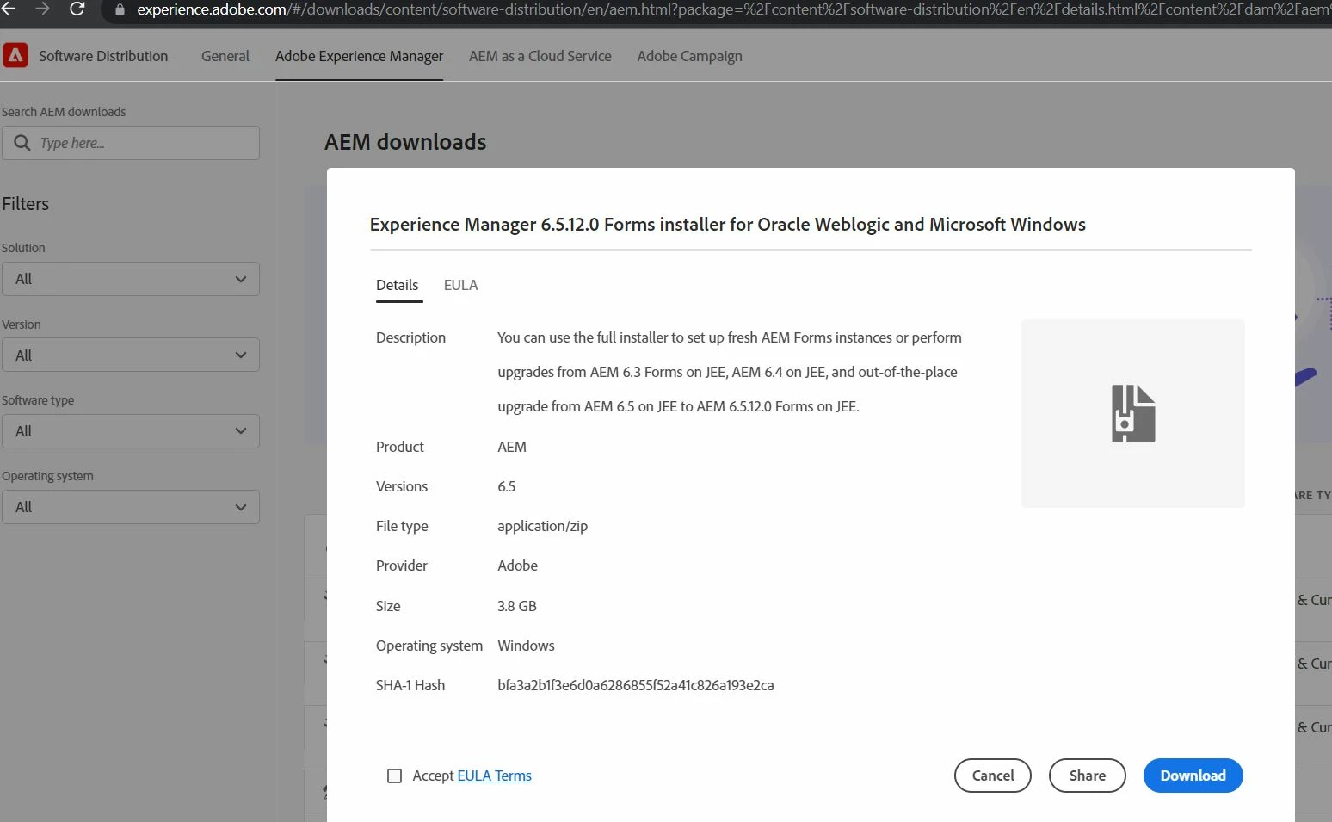Click the search magnifier icon

(22, 143)
